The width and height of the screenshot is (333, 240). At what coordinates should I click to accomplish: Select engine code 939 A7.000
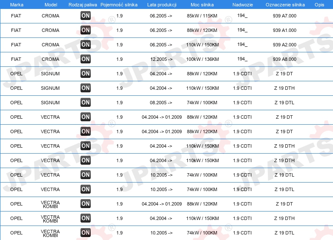[x=284, y=16]
